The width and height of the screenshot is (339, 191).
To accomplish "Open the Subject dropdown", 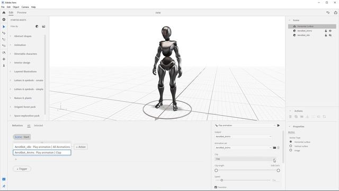I will pos(243,137).
